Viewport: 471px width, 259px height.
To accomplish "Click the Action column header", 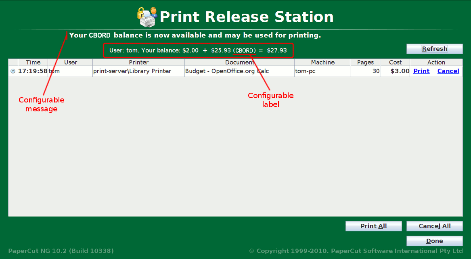I will [436, 63].
